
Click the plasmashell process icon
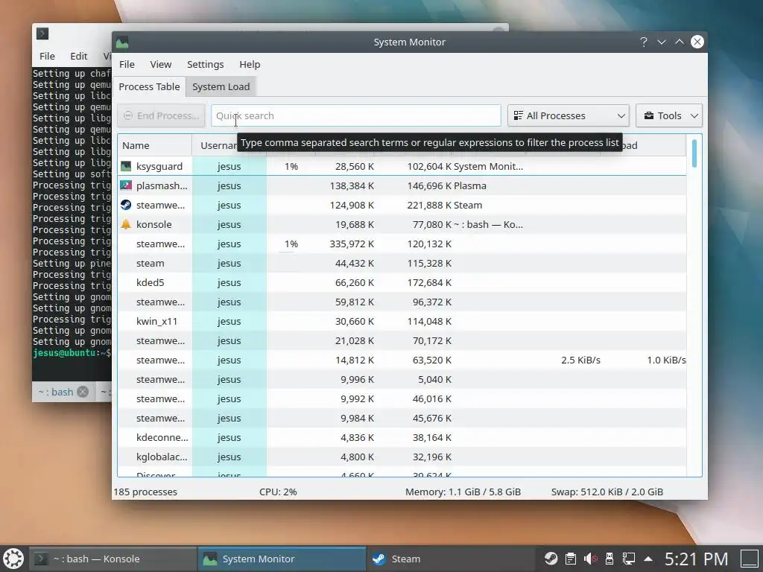(x=126, y=185)
